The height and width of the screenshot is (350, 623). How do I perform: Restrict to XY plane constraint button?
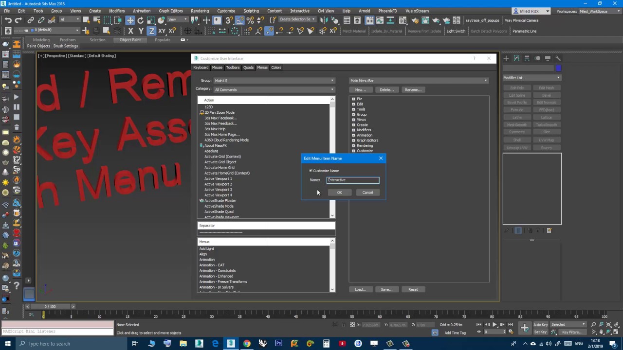[x=162, y=31]
